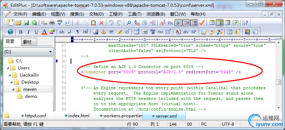The height and width of the screenshot is (130, 285).
Task: Select the C:\ root folder
Action: [19, 61]
